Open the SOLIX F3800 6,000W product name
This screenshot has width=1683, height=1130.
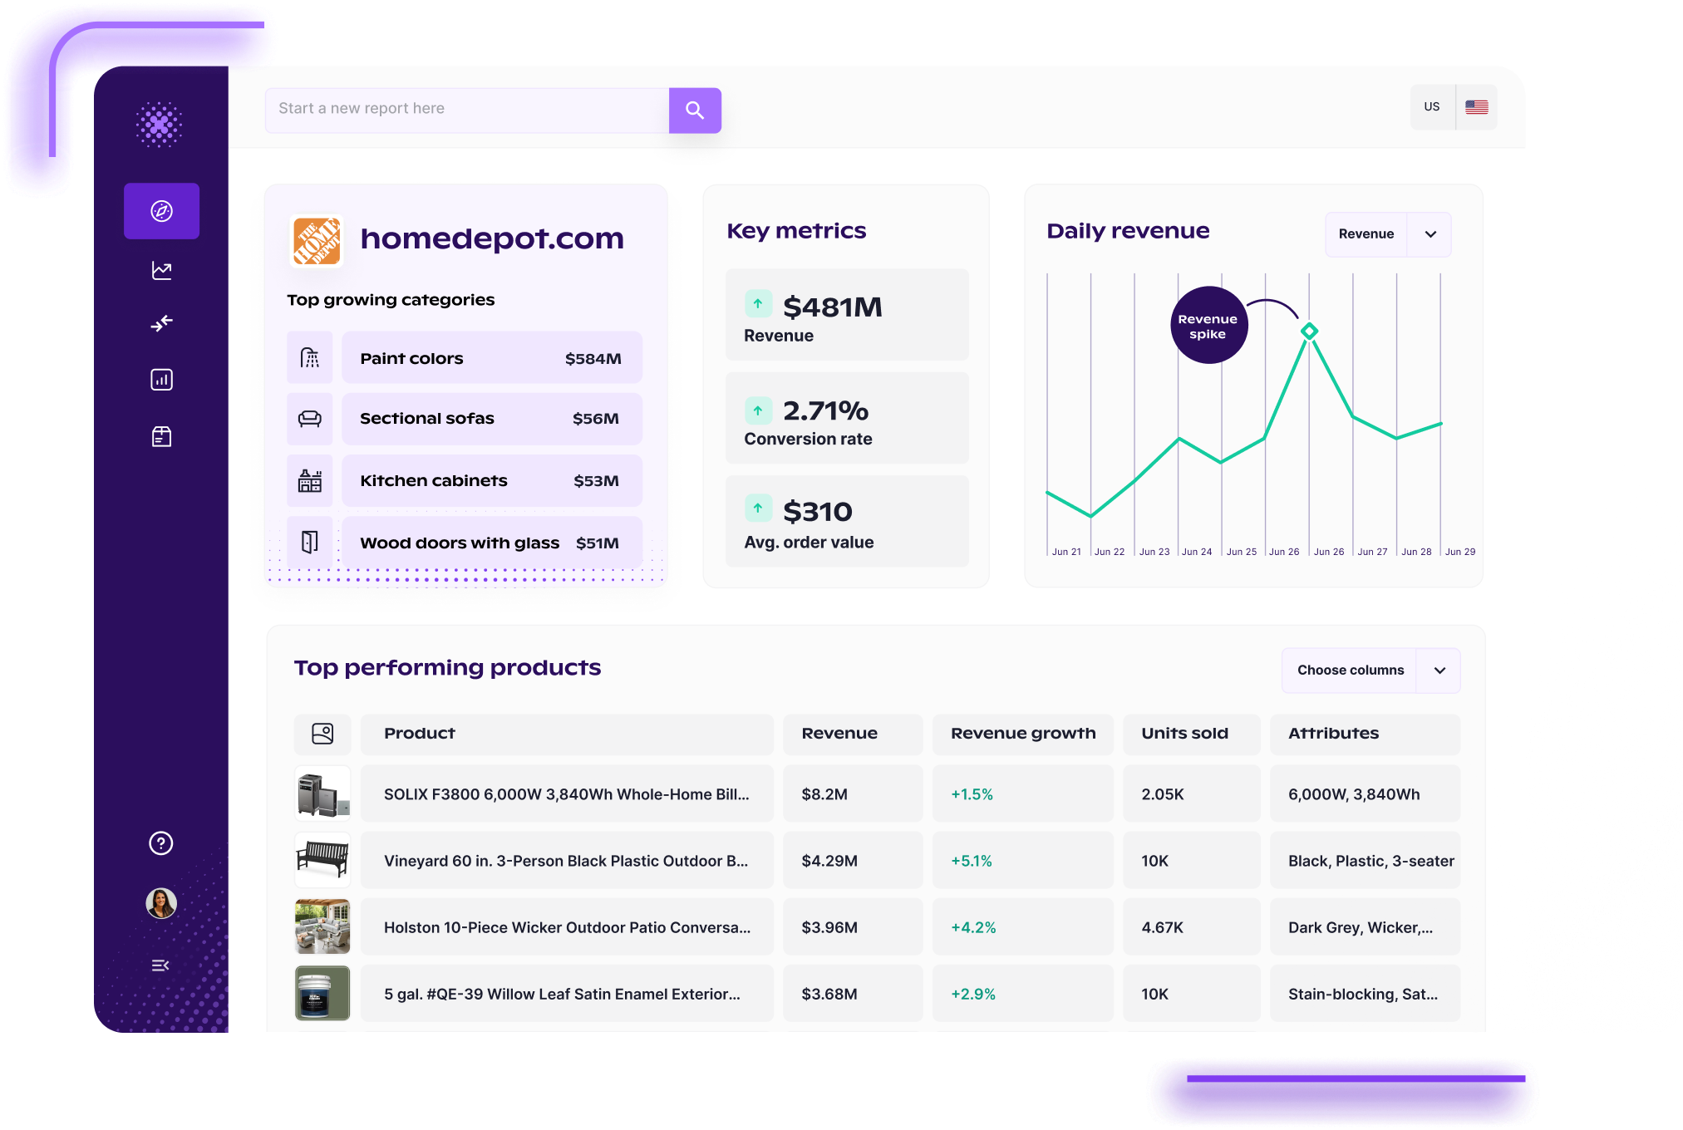point(567,794)
